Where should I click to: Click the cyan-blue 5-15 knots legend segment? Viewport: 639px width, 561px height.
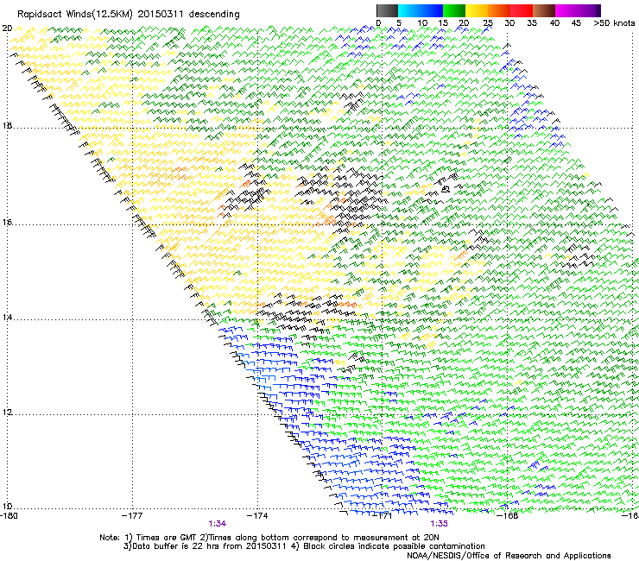tap(421, 10)
